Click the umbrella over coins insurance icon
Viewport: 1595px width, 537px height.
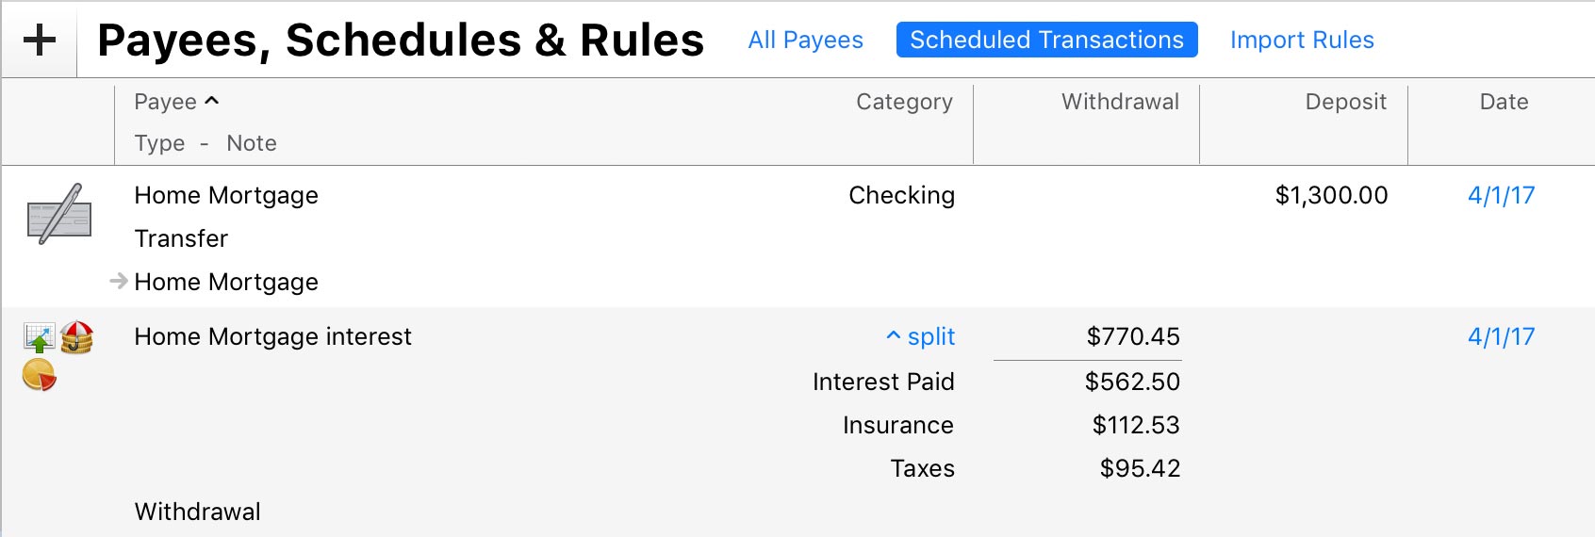(x=77, y=337)
